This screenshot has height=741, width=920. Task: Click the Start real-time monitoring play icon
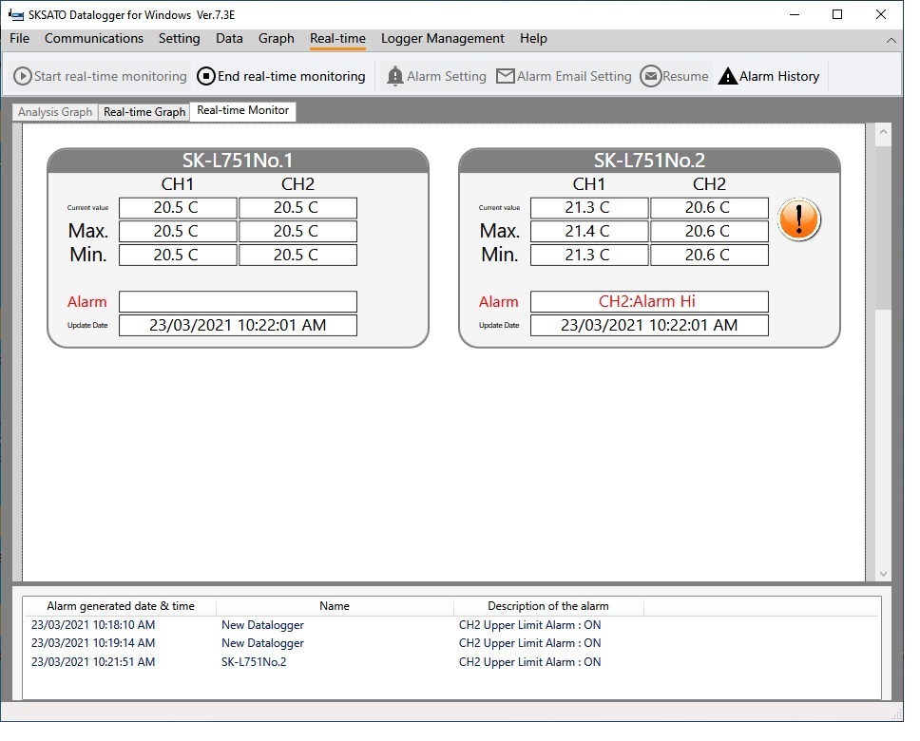[x=22, y=76]
